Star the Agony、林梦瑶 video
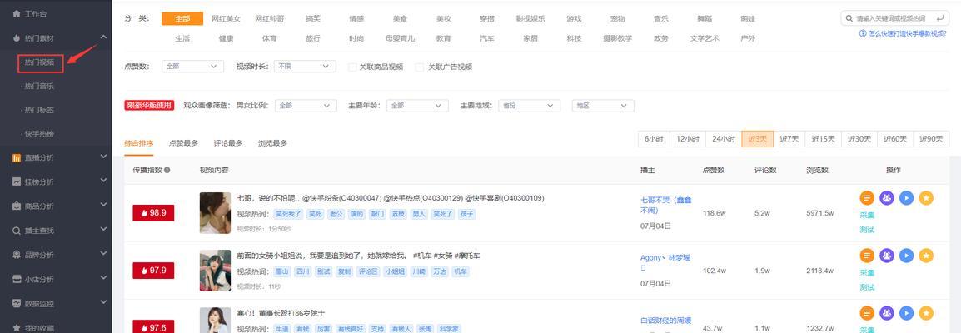The height and width of the screenshot is (333, 961). pos(926,256)
